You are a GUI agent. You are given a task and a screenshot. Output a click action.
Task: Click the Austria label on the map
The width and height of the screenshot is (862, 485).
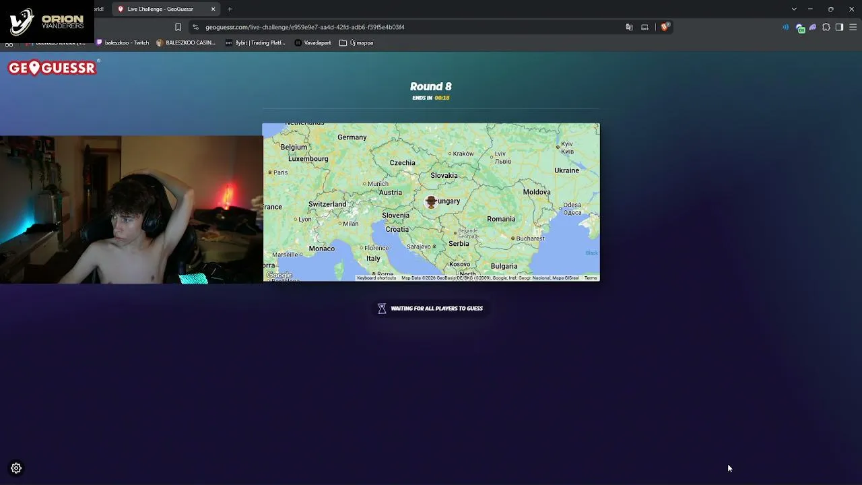coord(391,192)
